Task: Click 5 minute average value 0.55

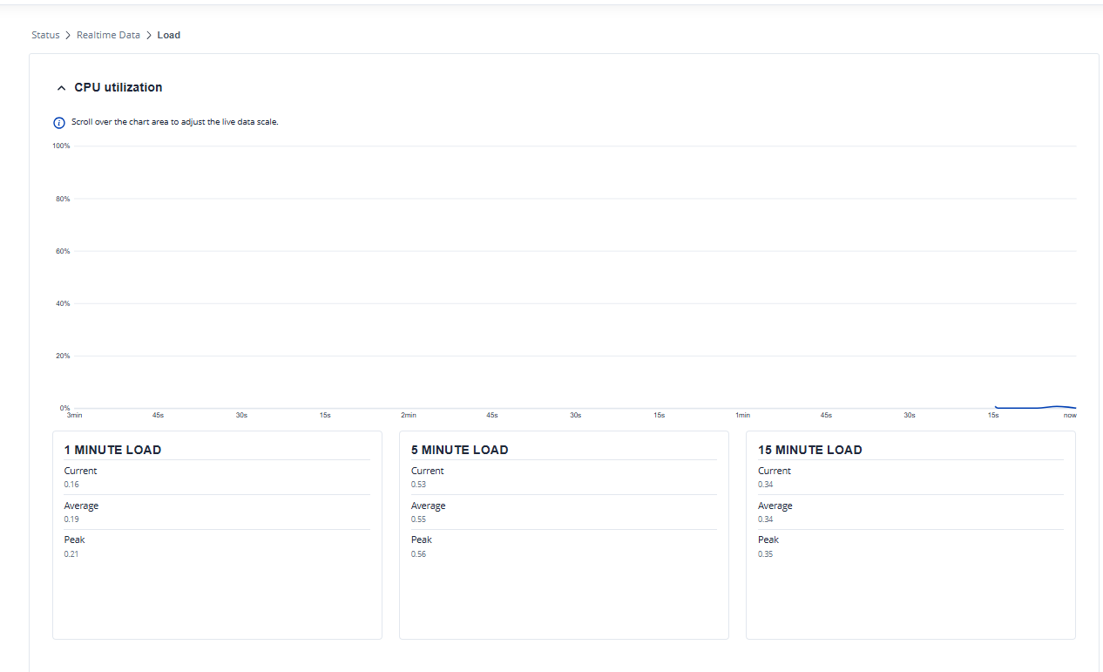Action: [x=418, y=519]
